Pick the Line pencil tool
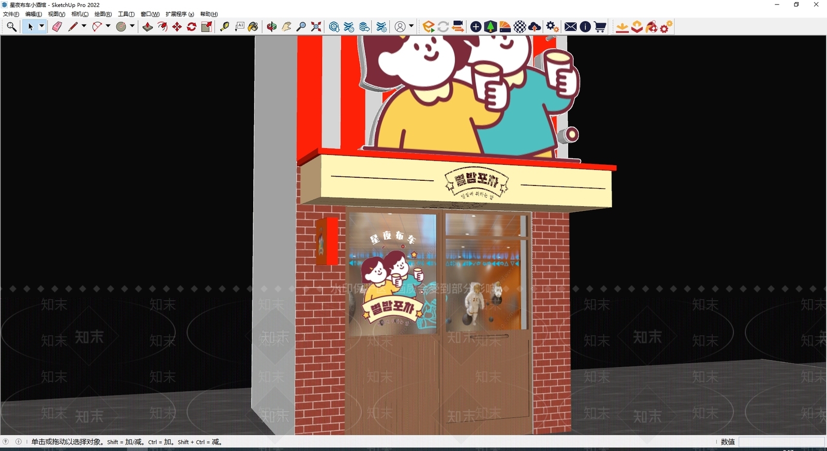This screenshot has height=451, width=827. pyautogui.click(x=73, y=27)
